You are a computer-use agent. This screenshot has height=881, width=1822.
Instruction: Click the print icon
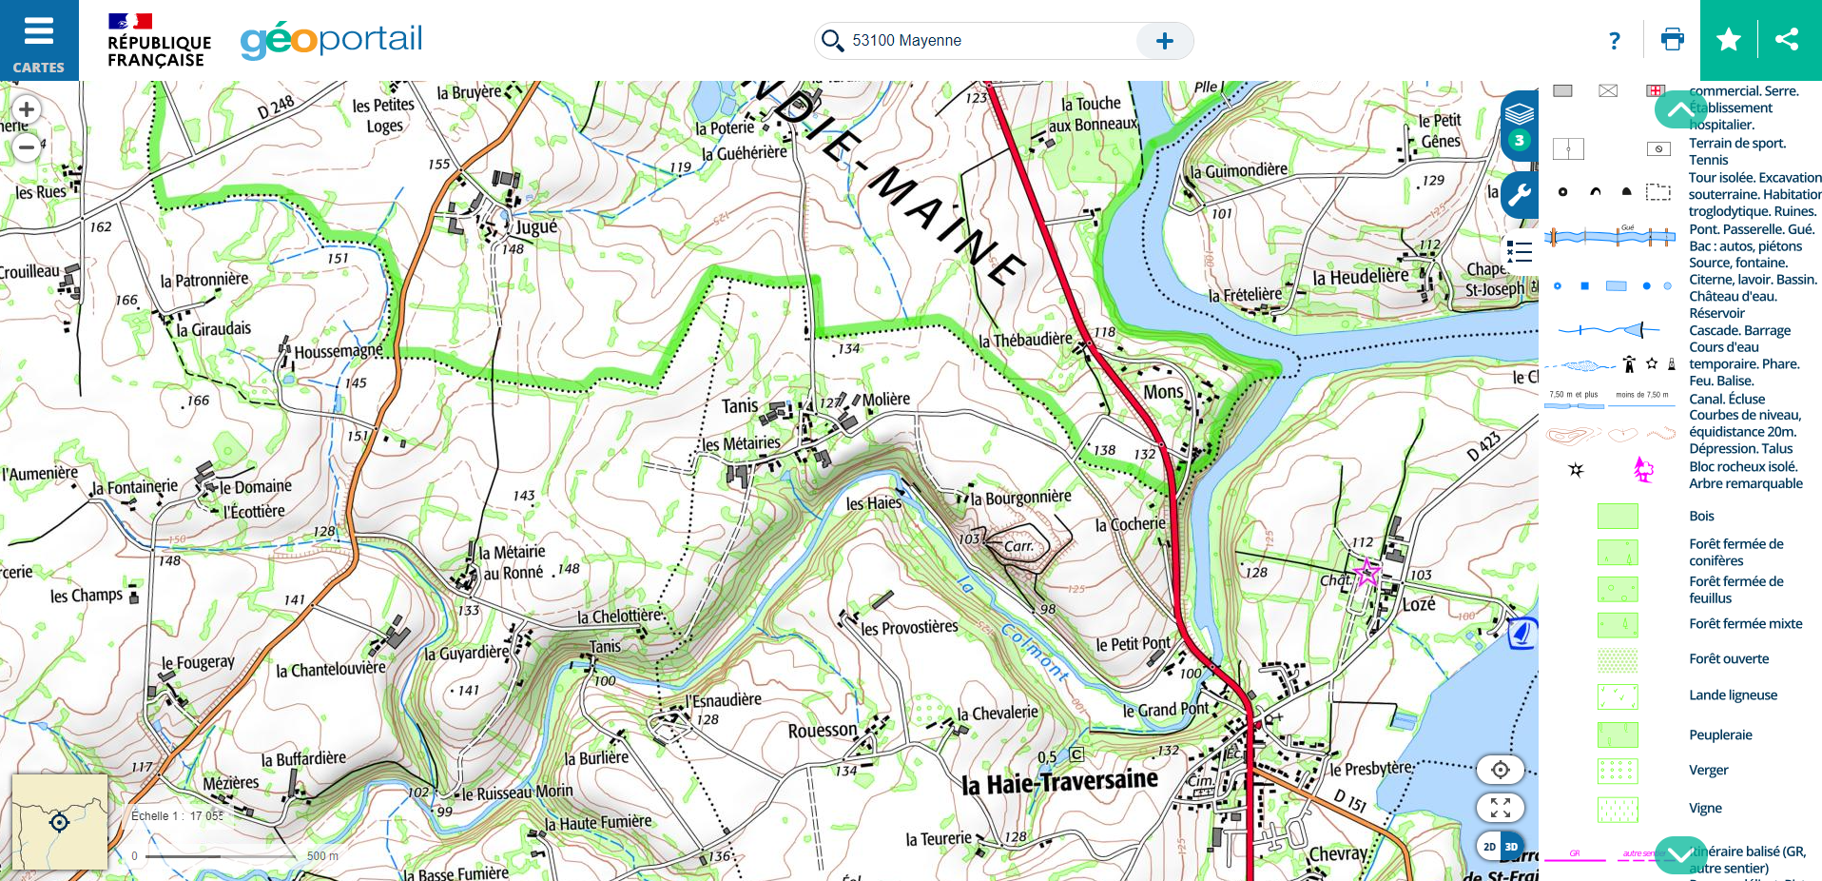pos(1672,40)
